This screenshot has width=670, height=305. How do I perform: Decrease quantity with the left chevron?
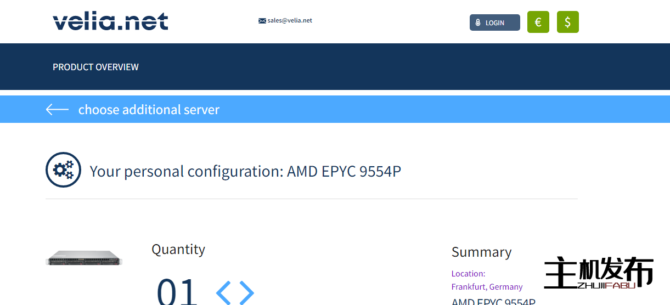[x=223, y=292]
